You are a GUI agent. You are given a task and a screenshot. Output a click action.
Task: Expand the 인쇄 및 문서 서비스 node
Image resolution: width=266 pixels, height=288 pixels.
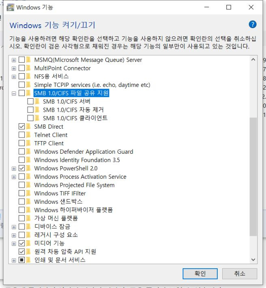pos(14,260)
